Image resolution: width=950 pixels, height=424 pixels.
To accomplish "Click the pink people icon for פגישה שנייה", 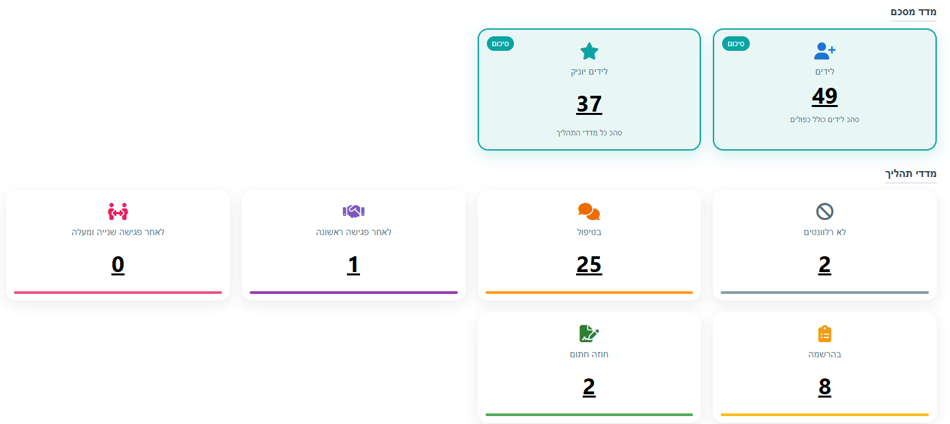I will [x=118, y=211].
